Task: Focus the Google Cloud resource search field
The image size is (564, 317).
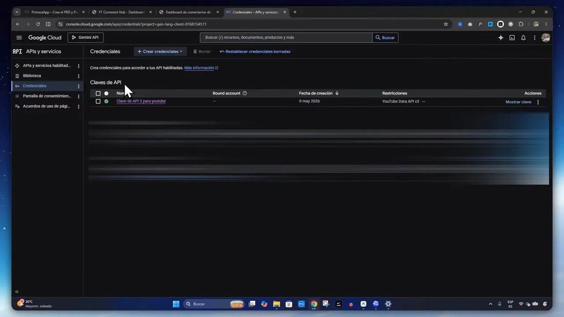Action: (286, 37)
